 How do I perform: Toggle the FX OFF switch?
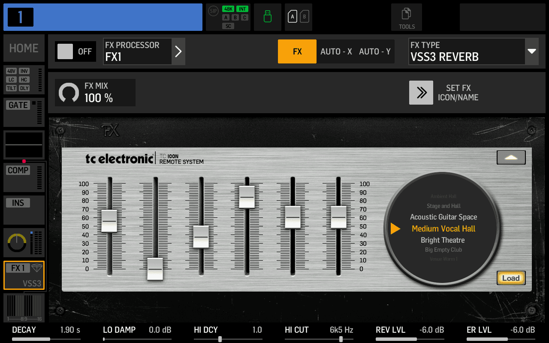[x=75, y=51]
